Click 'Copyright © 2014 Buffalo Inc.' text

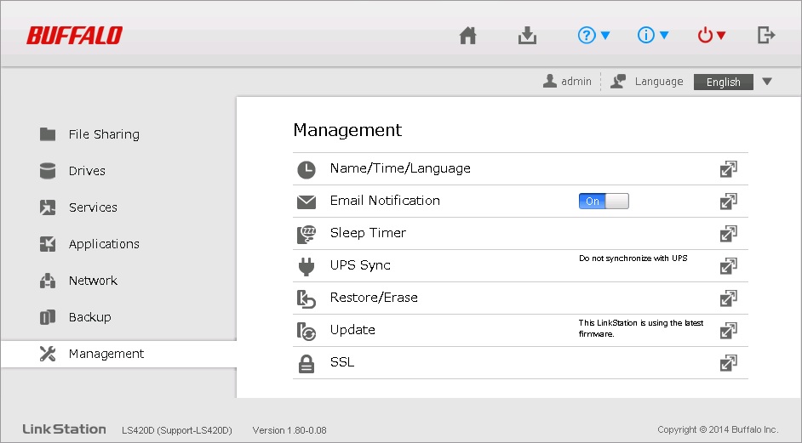pos(718,429)
